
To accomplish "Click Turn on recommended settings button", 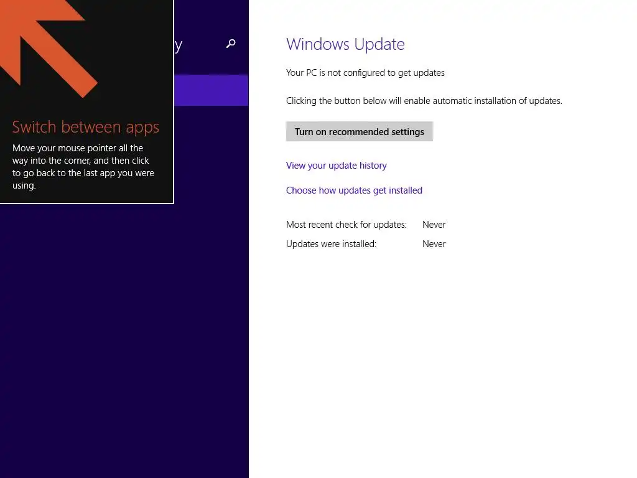I will [x=359, y=132].
